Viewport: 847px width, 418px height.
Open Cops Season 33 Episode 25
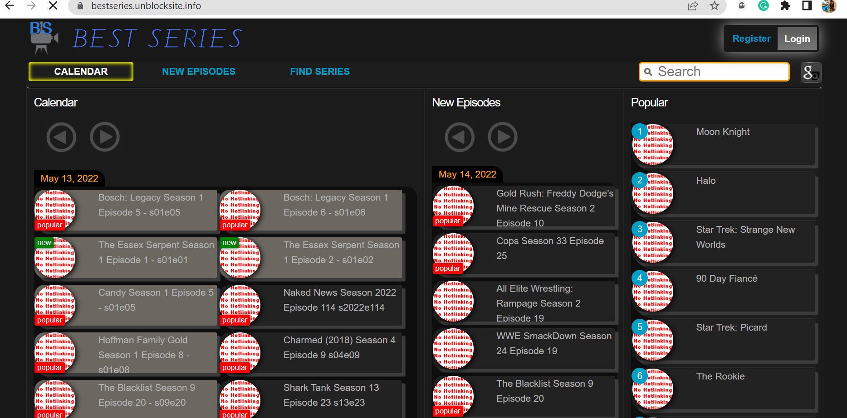click(550, 248)
